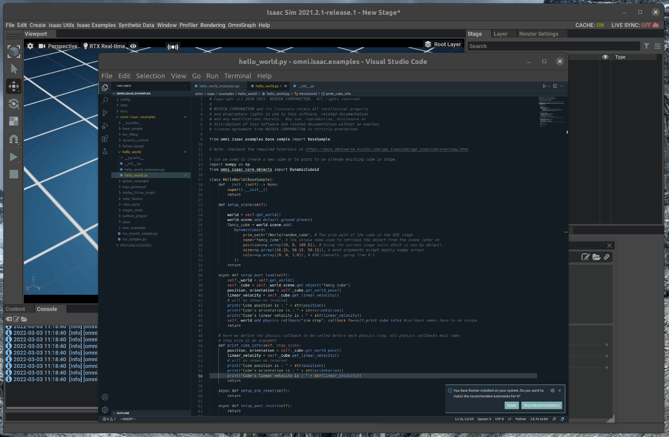Start simulation with Play button
Image resolution: width=669 pixels, height=437 pixels.
coord(14,157)
